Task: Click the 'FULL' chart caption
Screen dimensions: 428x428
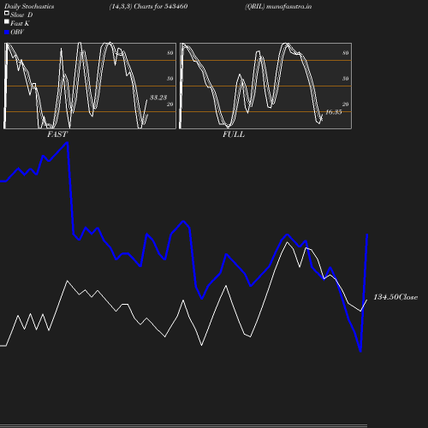Action: coord(234,134)
